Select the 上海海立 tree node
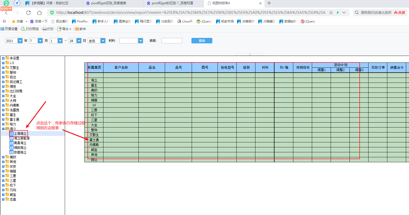Viewport: 409px width, 215px height. 20,133
